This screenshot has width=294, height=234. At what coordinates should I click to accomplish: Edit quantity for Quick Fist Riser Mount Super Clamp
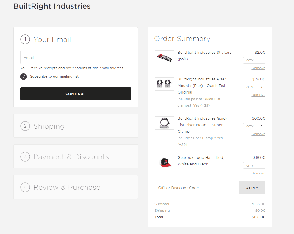tap(254, 126)
